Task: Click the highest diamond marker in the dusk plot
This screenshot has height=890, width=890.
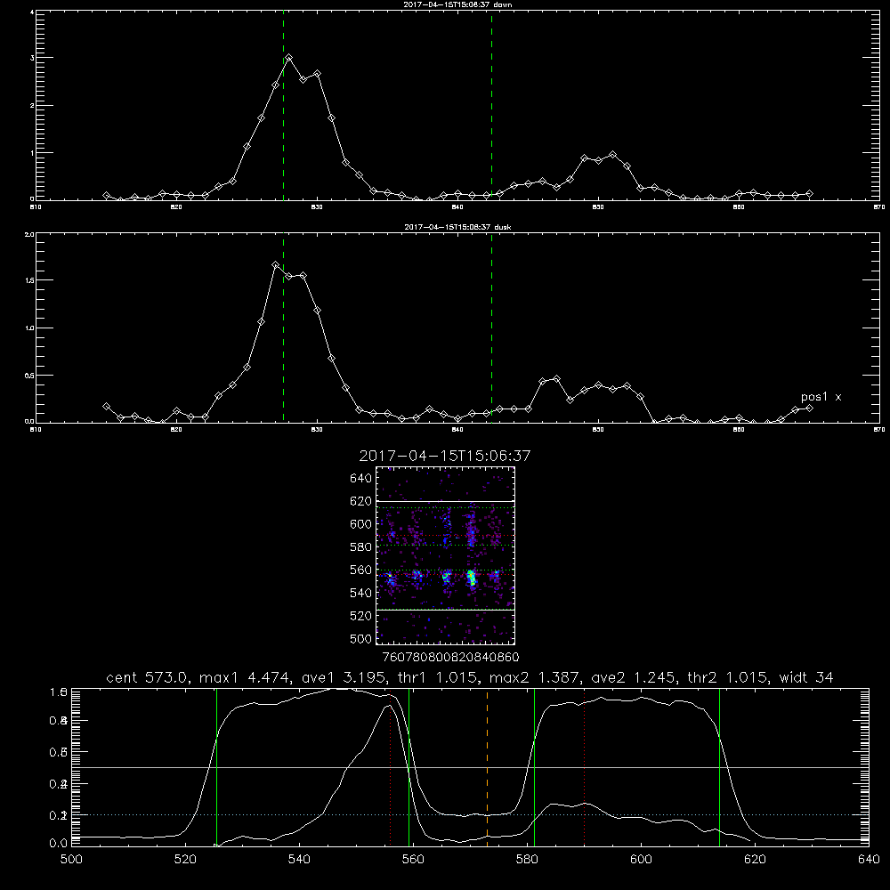Action: point(275,264)
